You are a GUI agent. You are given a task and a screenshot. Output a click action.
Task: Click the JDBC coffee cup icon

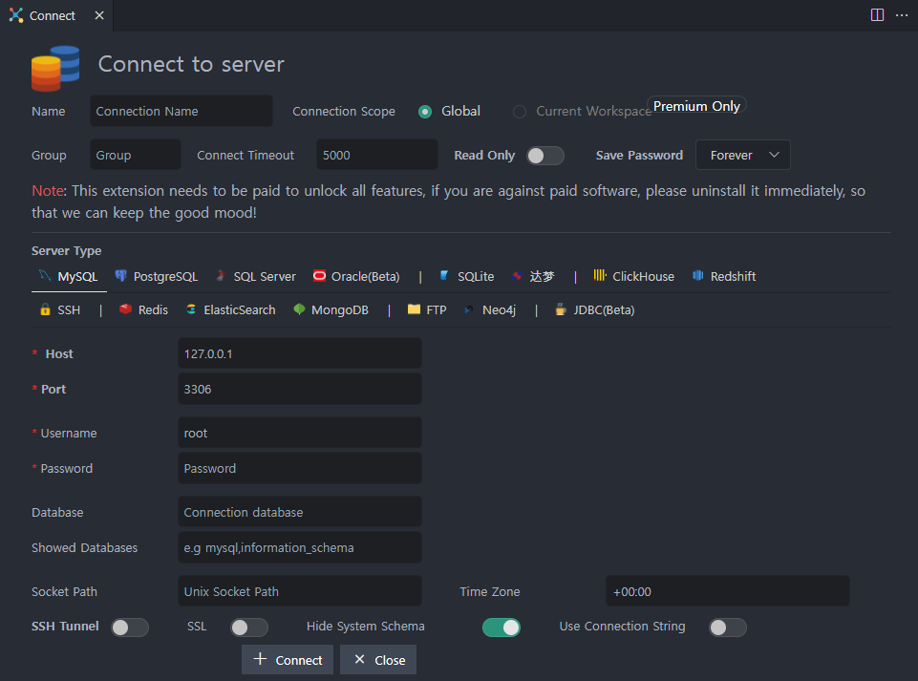coord(561,309)
